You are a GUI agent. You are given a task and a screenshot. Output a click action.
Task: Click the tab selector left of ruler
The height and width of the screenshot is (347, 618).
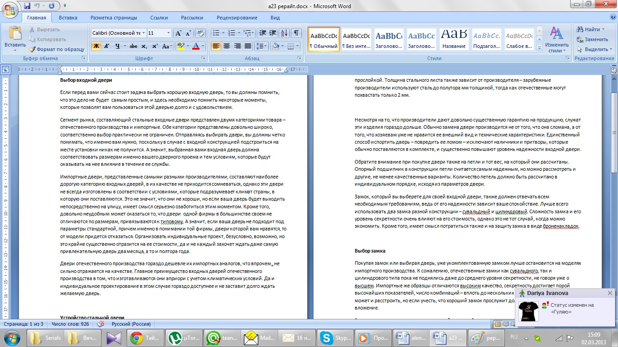click(x=6, y=70)
